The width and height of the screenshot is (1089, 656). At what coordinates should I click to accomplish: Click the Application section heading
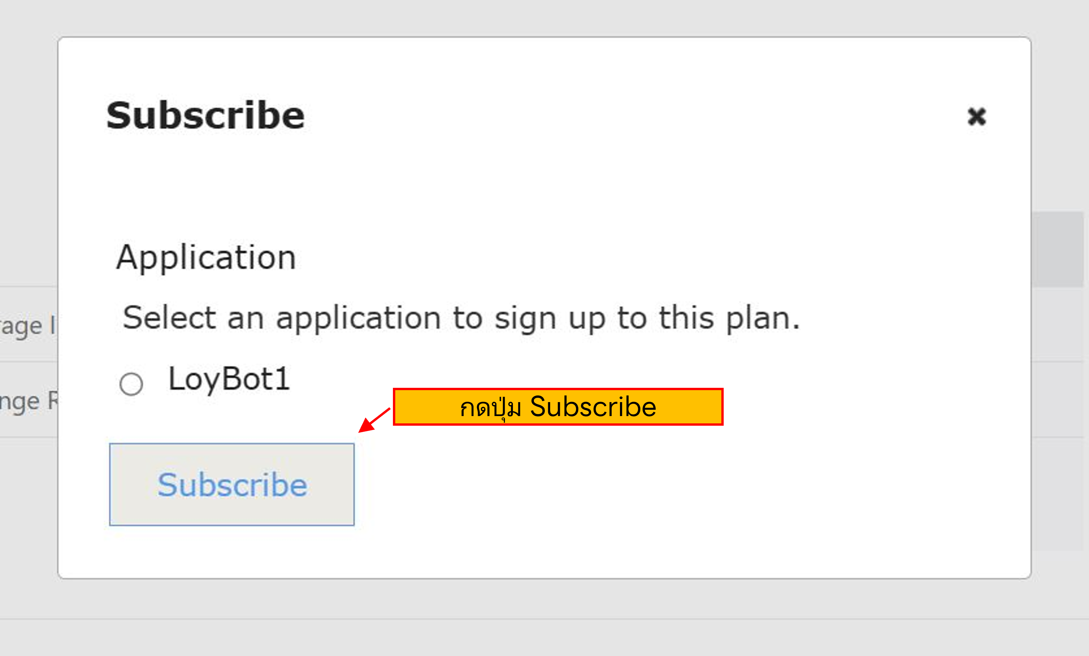click(x=206, y=257)
